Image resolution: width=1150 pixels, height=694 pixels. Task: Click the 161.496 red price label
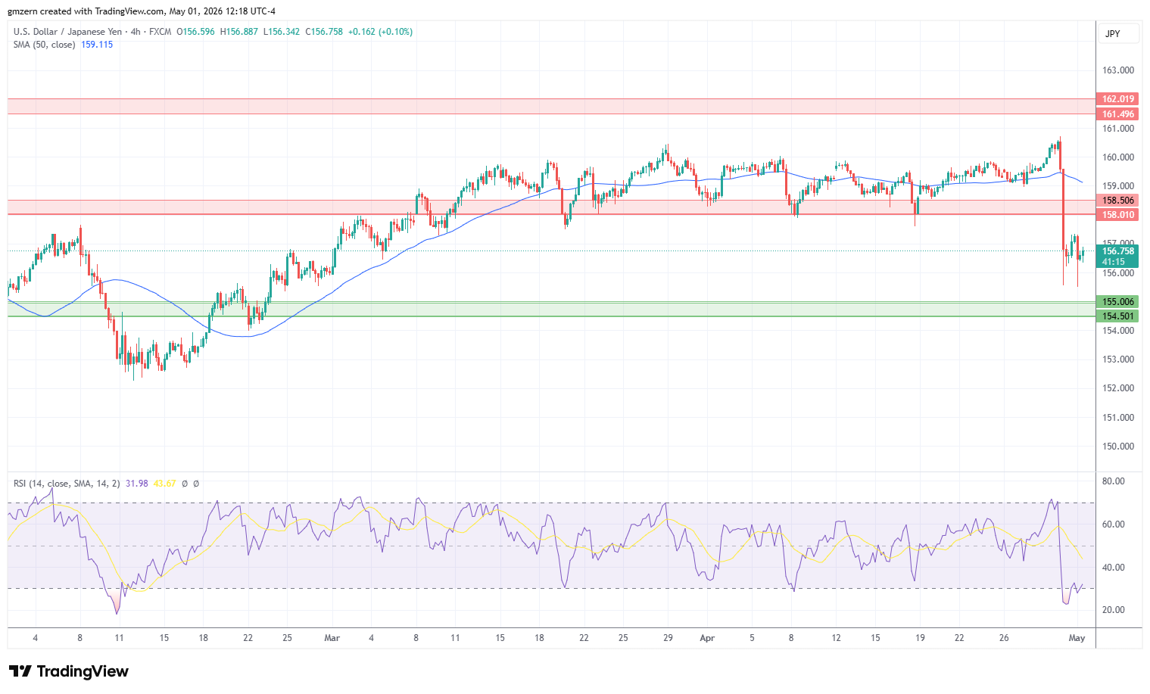[1117, 114]
